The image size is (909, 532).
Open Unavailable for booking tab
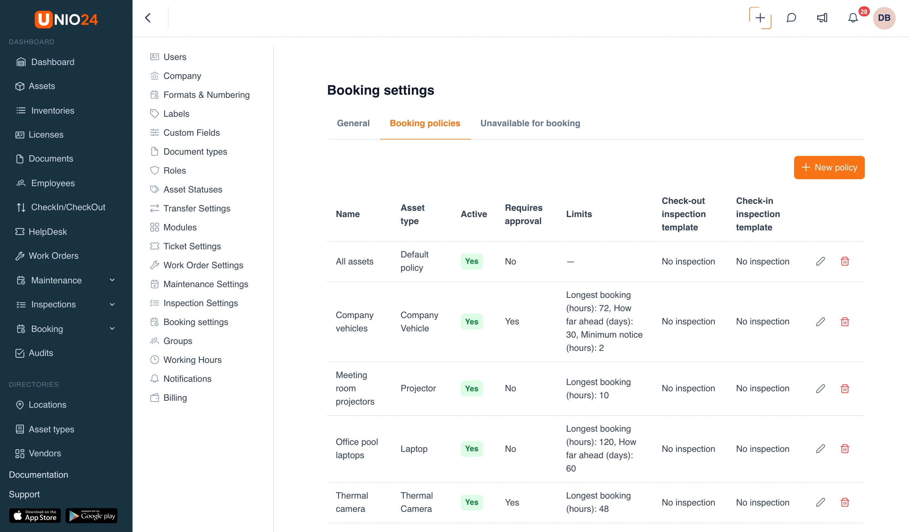(x=530, y=123)
